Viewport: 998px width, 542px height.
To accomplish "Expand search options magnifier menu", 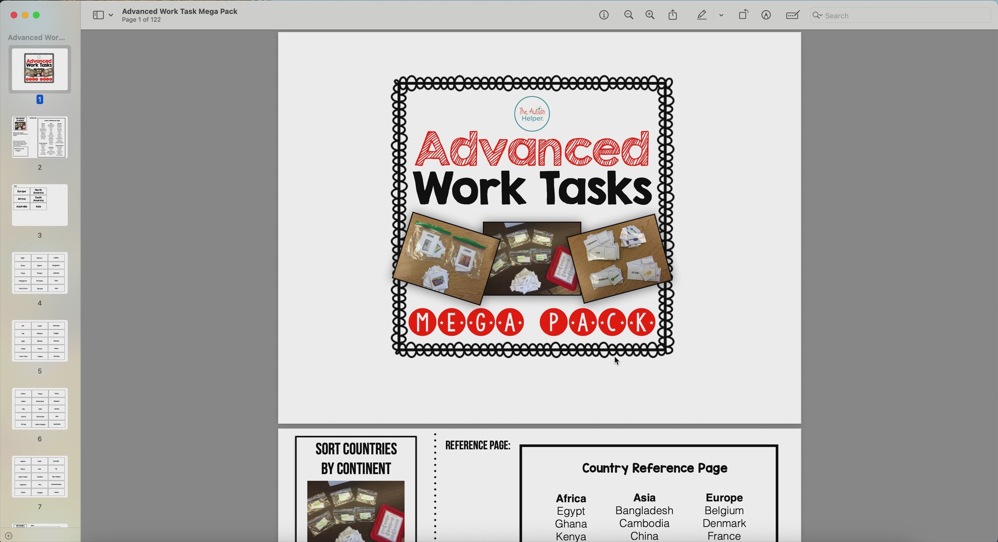I will pos(817,16).
